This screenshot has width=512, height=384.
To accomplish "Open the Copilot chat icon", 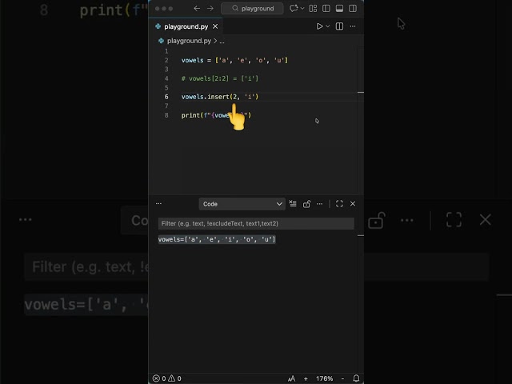I will (294, 9).
